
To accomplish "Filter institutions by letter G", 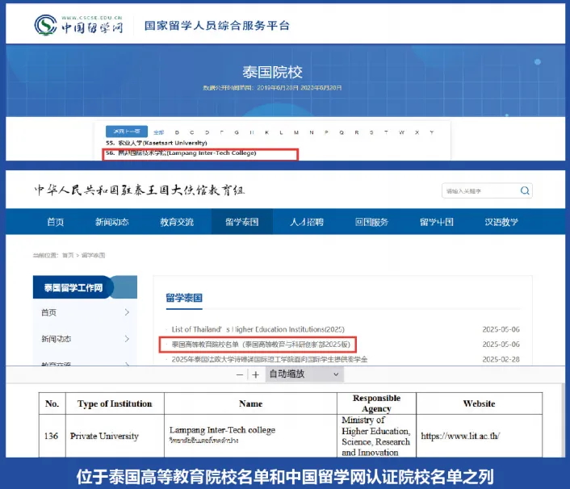I will click(237, 132).
